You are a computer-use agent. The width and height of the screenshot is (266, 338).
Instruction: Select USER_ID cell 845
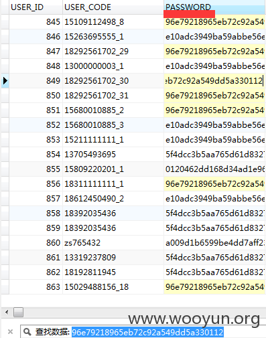(36, 22)
